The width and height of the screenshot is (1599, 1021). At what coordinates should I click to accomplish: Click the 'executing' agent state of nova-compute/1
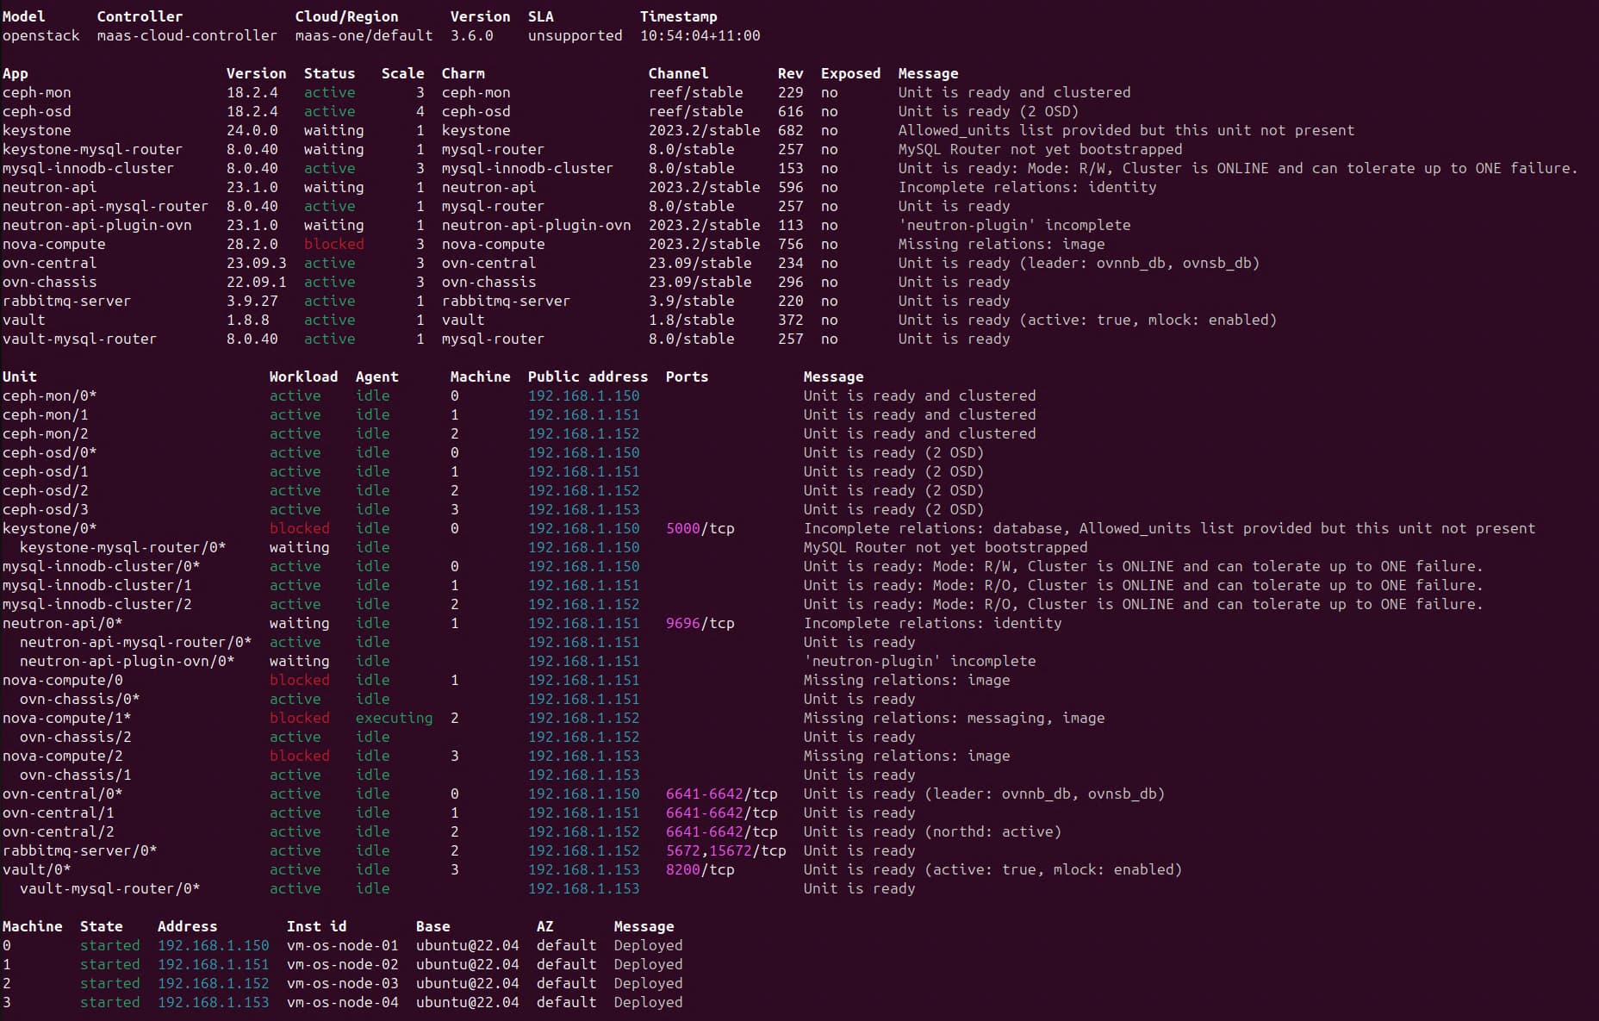394,718
